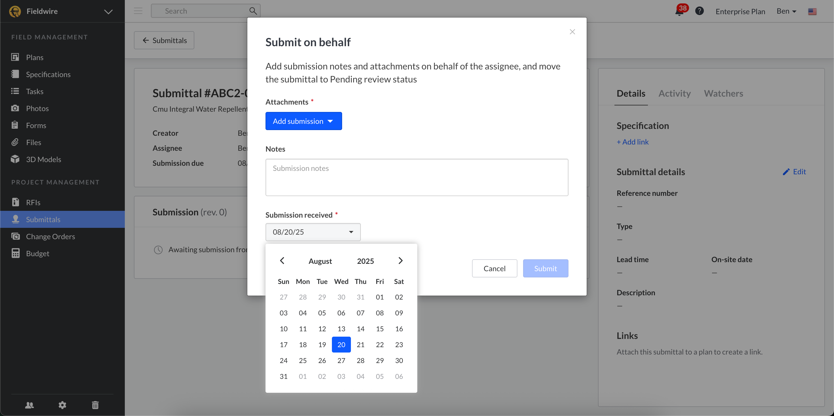Open the help question mark icon
The image size is (834, 416).
coord(699,11)
